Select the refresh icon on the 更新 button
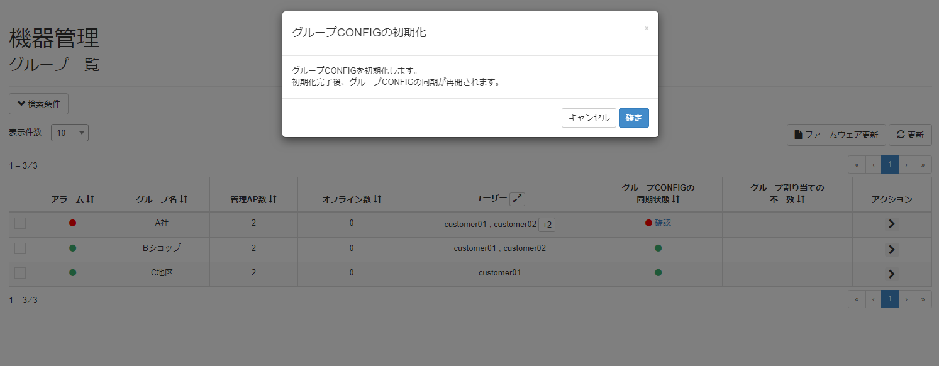Screen dimensions: 939x366 pyautogui.click(x=901, y=135)
